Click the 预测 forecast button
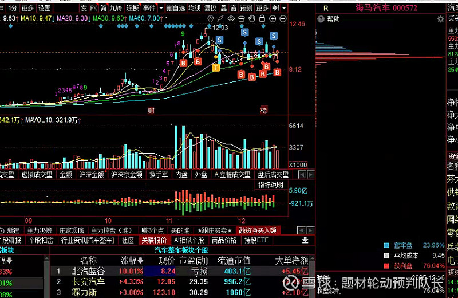 point(246,8)
